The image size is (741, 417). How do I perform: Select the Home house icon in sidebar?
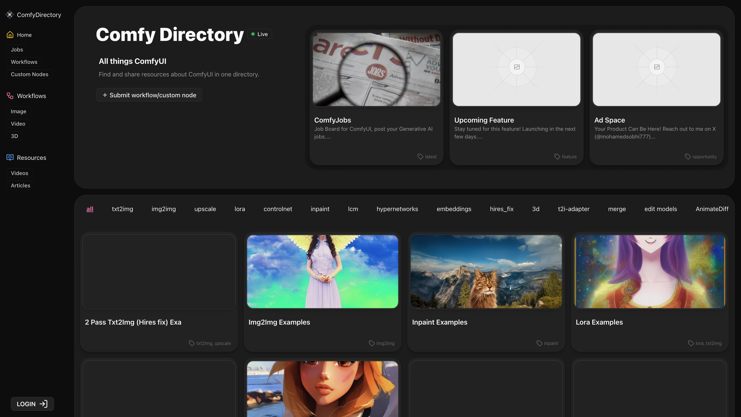click(x=10, y=34)
